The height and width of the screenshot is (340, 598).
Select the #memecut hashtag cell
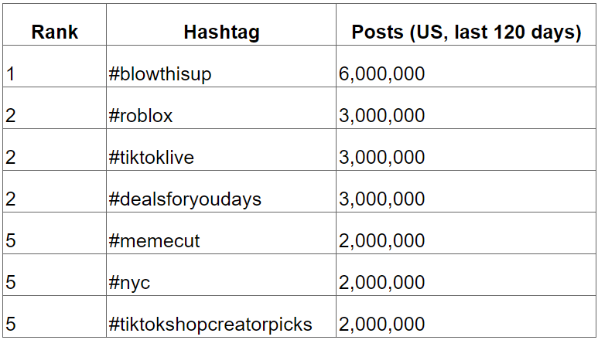155,241
